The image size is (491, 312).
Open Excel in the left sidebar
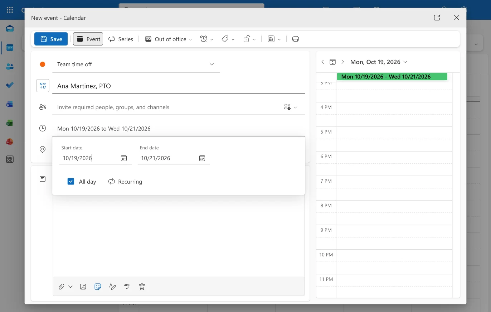pos(10,123)
